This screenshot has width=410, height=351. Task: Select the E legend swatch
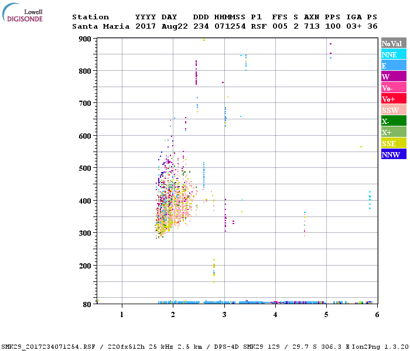394,66
